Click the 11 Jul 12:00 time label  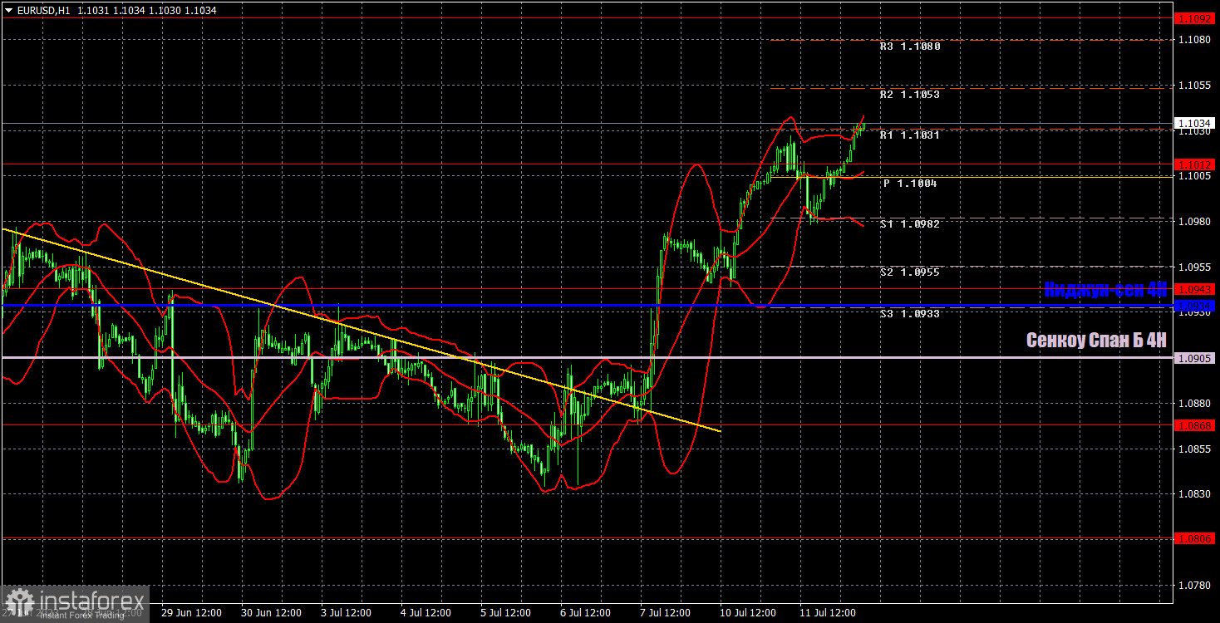pos(829,613)
